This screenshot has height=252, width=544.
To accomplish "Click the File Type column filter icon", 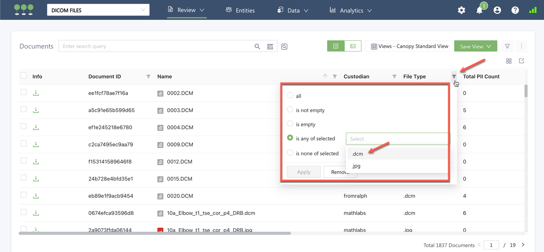I will pos(454,76).
